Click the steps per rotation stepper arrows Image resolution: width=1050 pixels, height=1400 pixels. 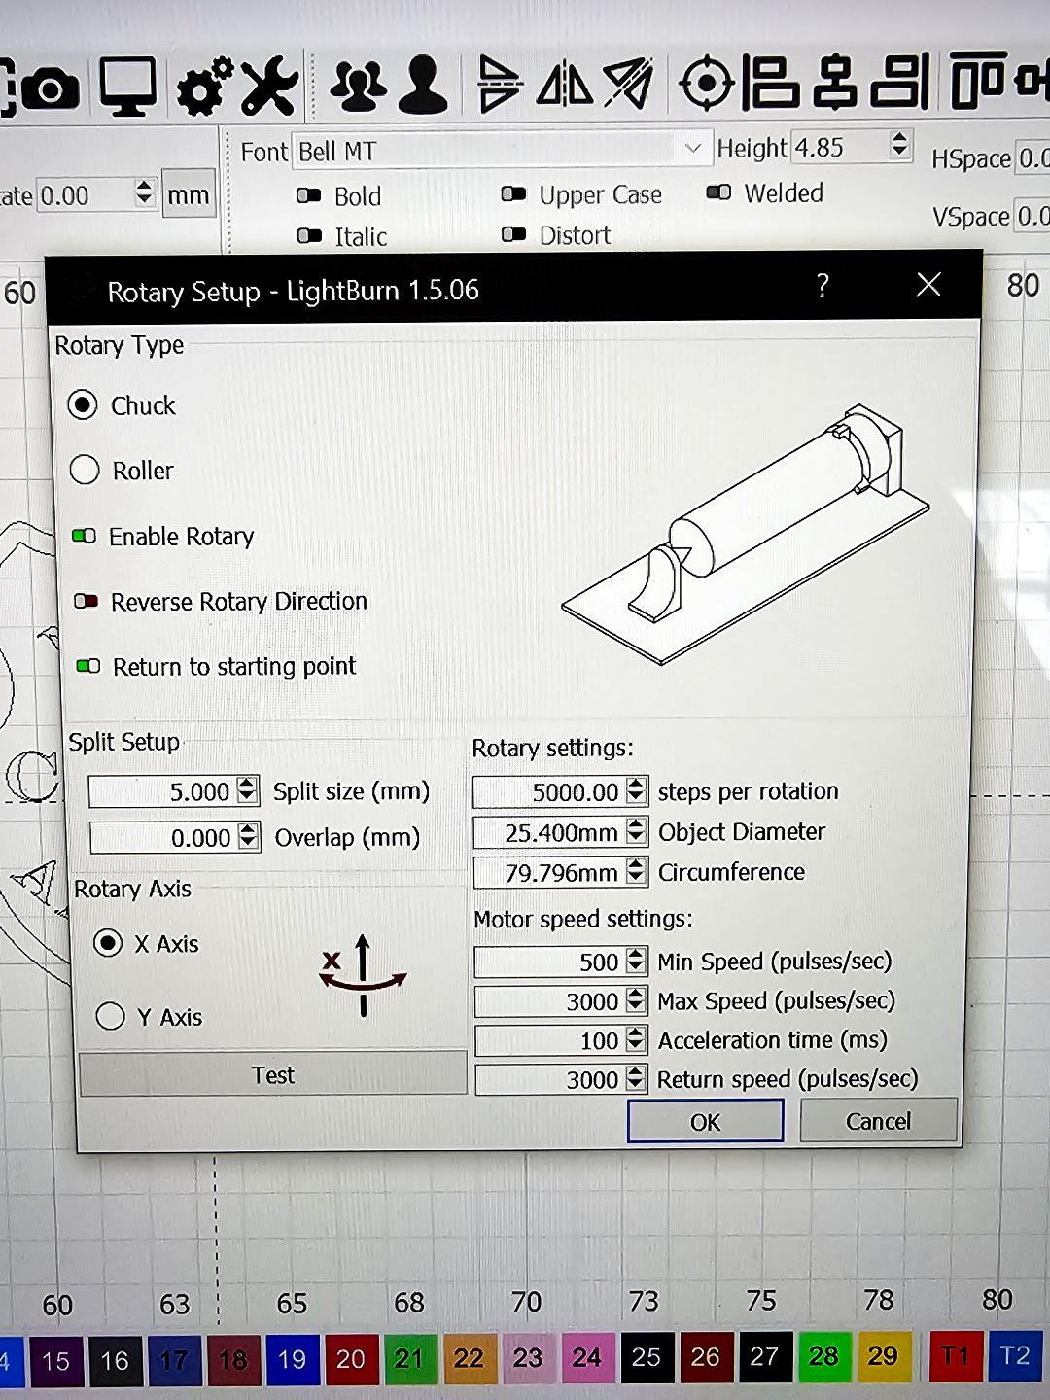coord(637,791)
